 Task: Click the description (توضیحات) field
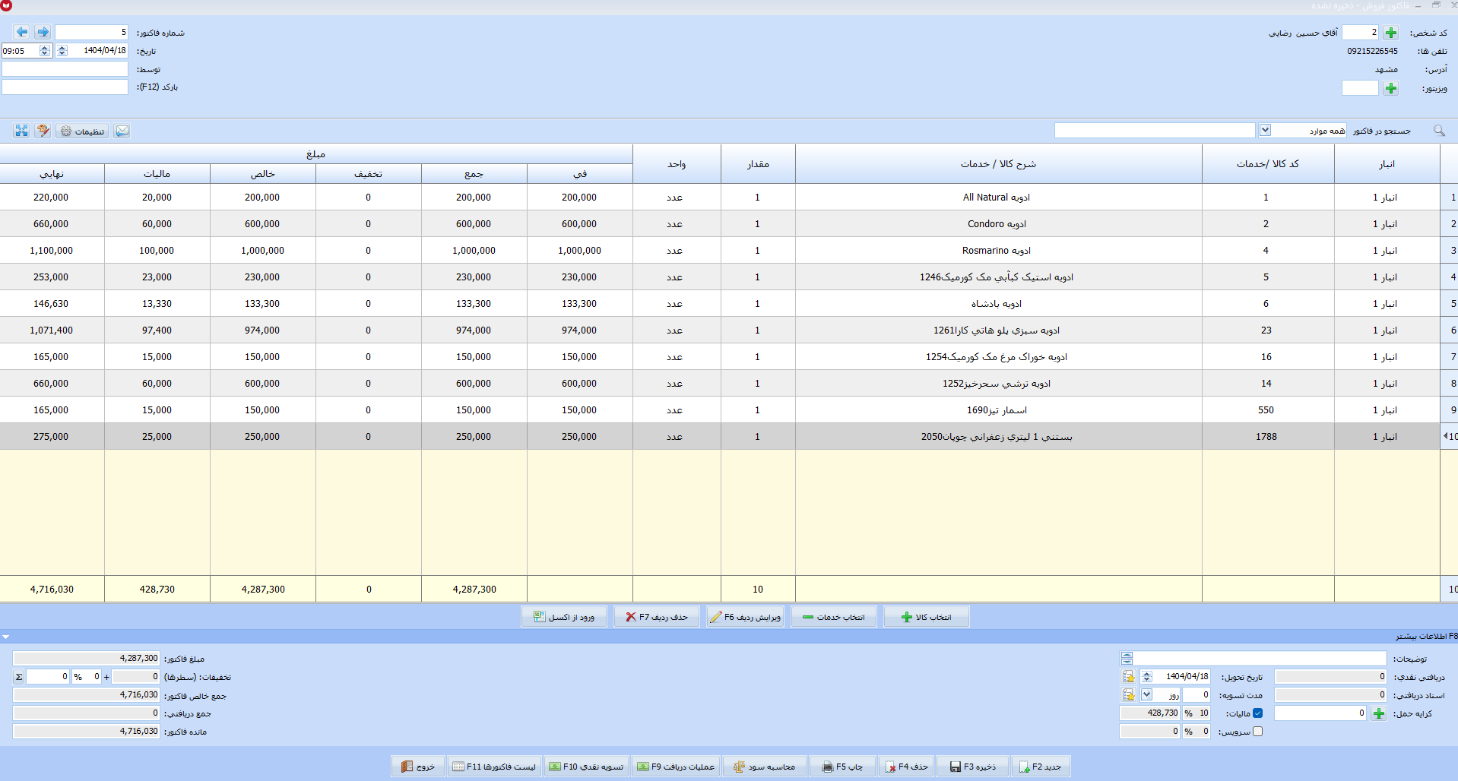1260,658
